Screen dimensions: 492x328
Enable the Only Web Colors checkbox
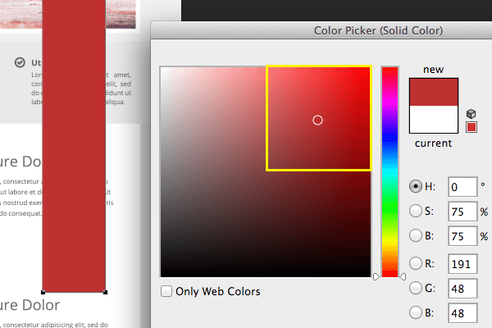click(x=166, y=291)
